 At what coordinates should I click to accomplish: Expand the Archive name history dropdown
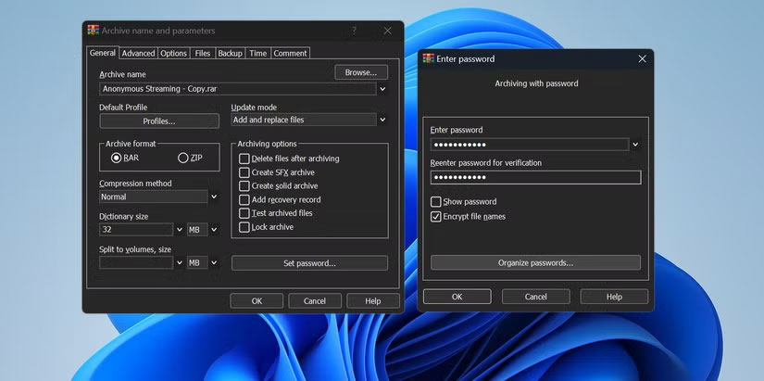point(382,89)
